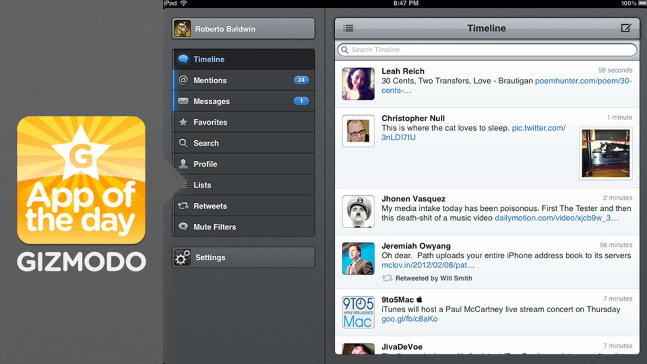Tap the battery status indicator
Viewport: 647px width, 364px height.
click(x=642, y=3)
